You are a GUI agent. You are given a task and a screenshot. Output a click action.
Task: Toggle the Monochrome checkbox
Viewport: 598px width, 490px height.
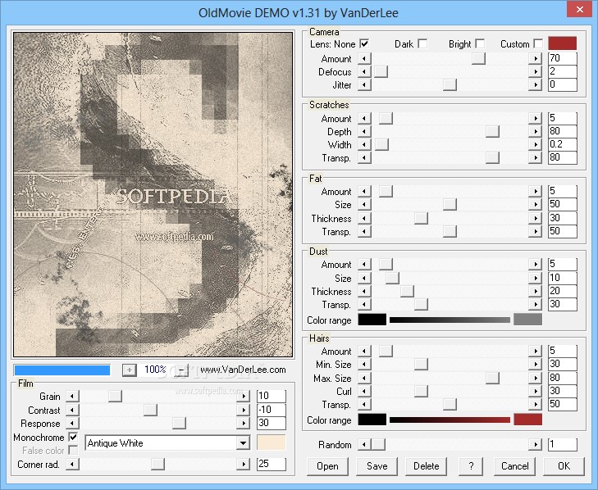click(73, 437)
